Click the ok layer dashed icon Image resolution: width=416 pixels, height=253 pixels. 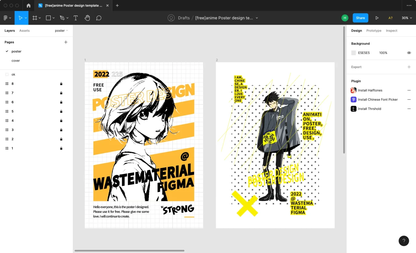coord(7,74)
